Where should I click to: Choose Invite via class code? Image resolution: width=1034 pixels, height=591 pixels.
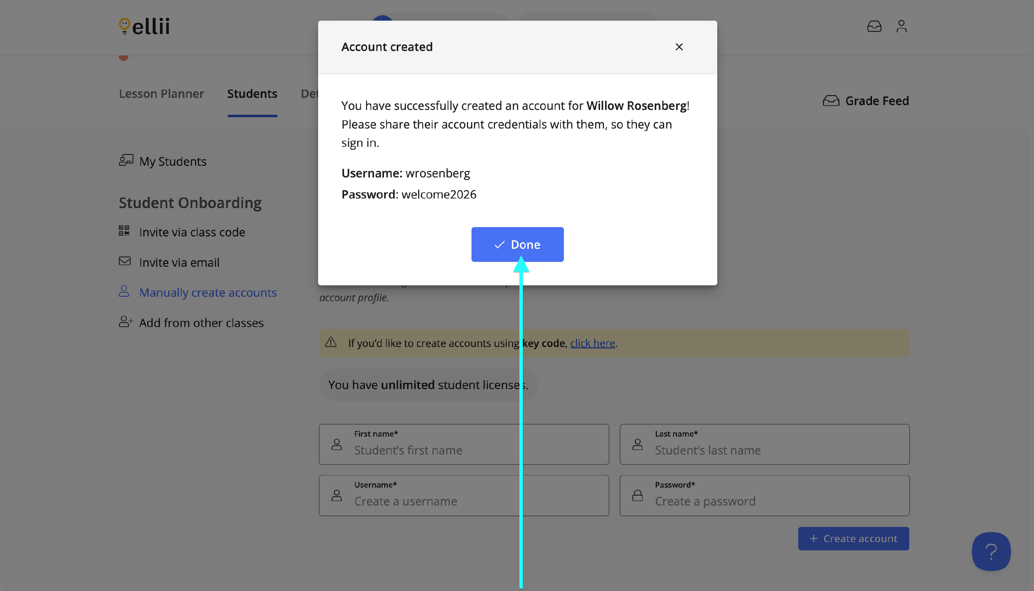point(192,232)
